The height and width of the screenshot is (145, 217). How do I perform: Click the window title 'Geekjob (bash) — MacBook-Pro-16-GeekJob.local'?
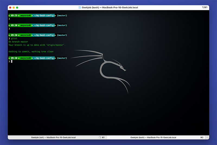pyautogui.click(x=110, y=8)
